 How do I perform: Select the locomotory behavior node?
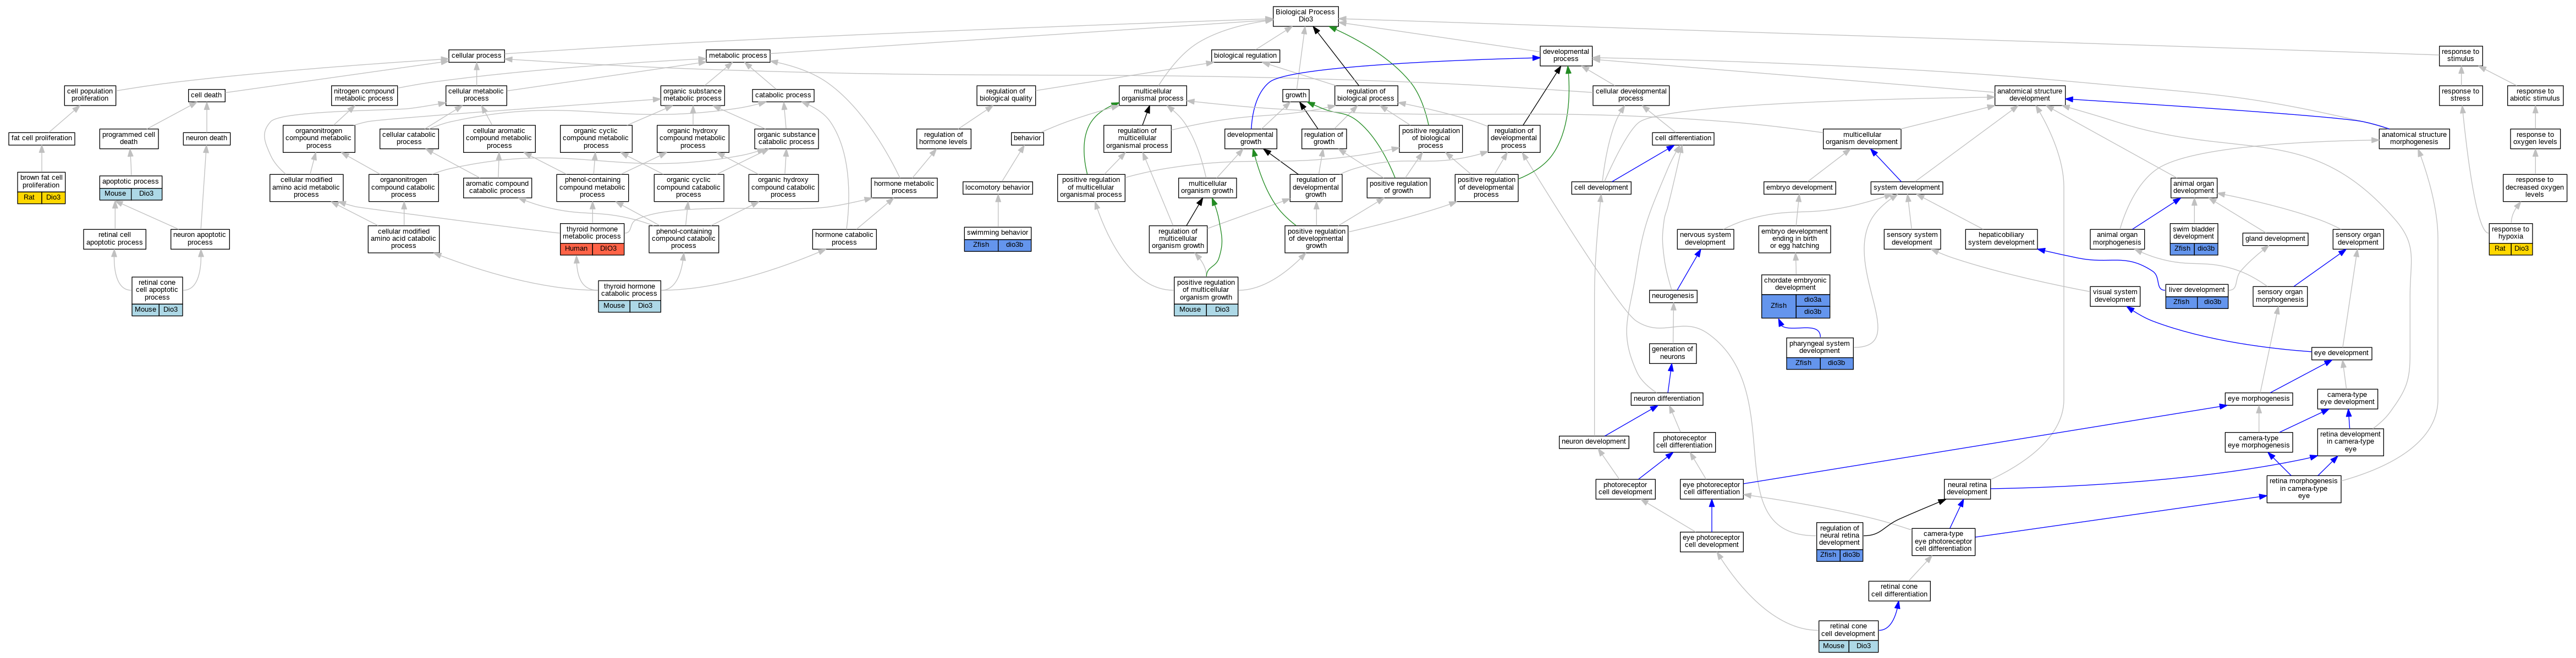[997, 188]
